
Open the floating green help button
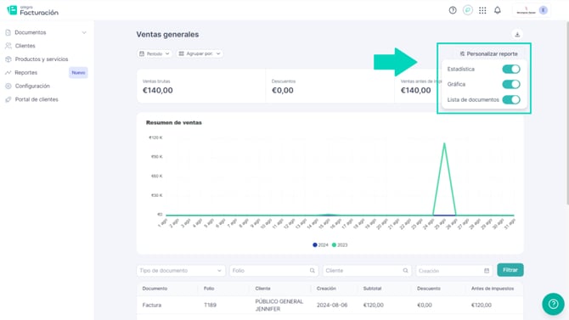[553, 304]
